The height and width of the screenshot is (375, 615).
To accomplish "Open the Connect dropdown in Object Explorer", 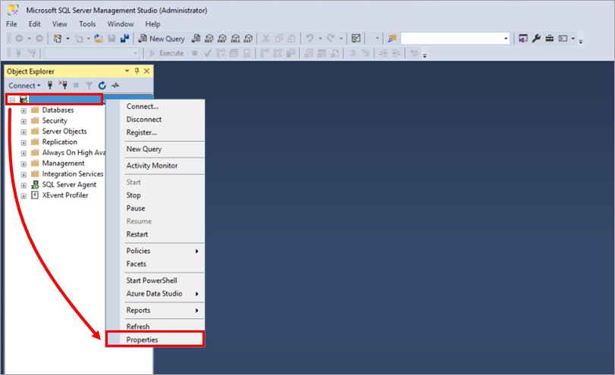I will tap(24, 86).
